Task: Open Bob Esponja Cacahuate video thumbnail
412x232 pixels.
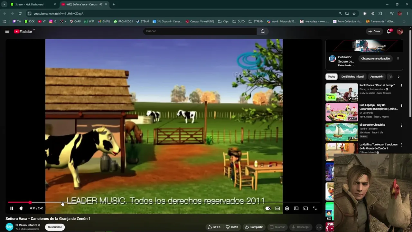Action: click(x=342, y=112)
